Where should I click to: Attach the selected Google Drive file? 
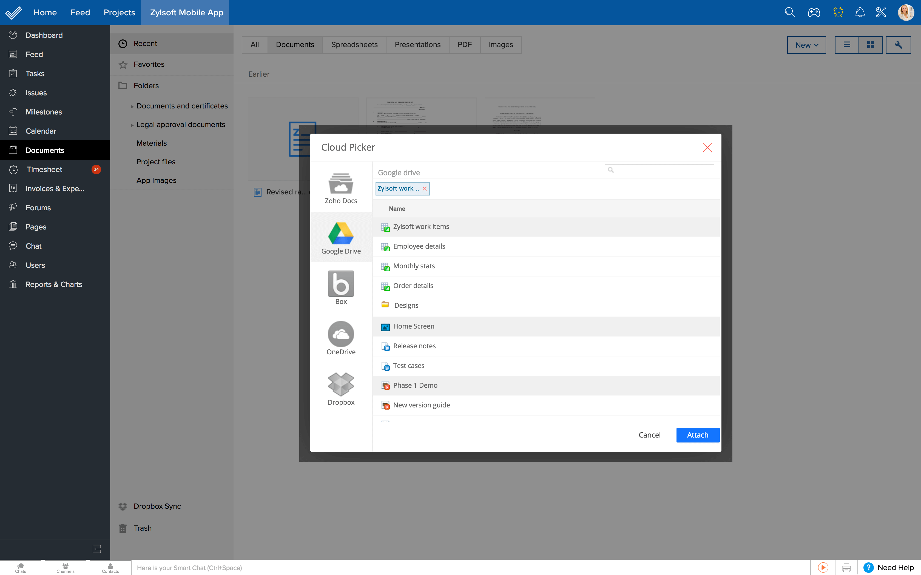pos(697,435)
